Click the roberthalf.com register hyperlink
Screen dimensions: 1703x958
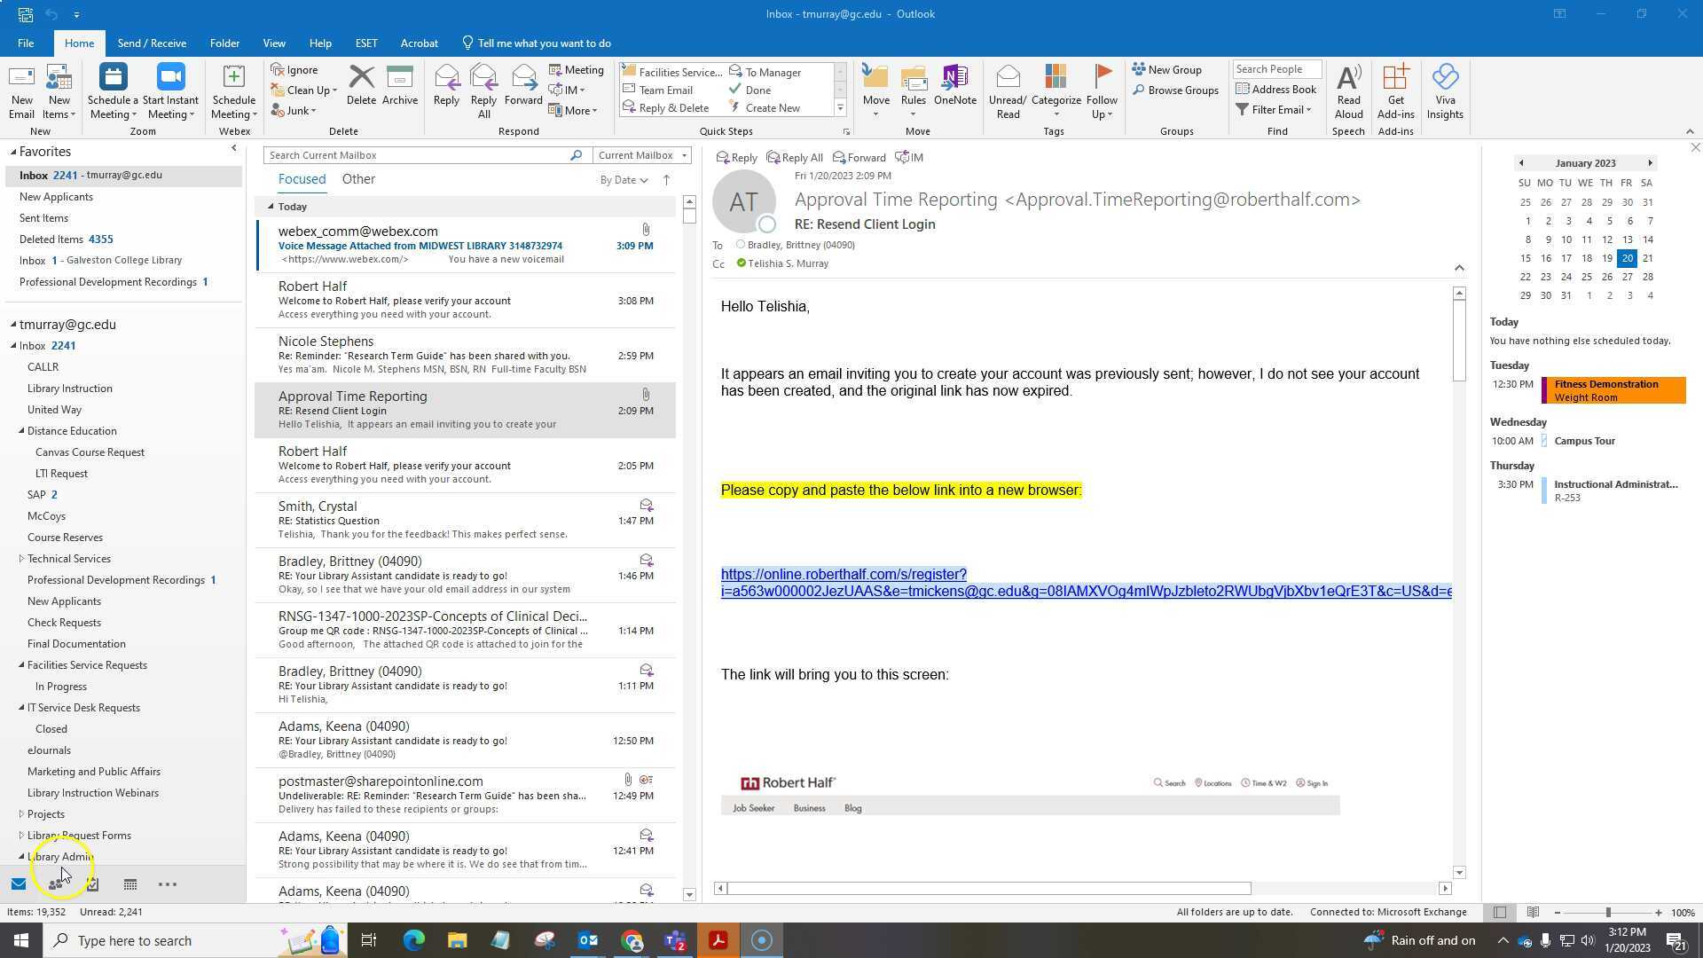[x=843, y=575]
